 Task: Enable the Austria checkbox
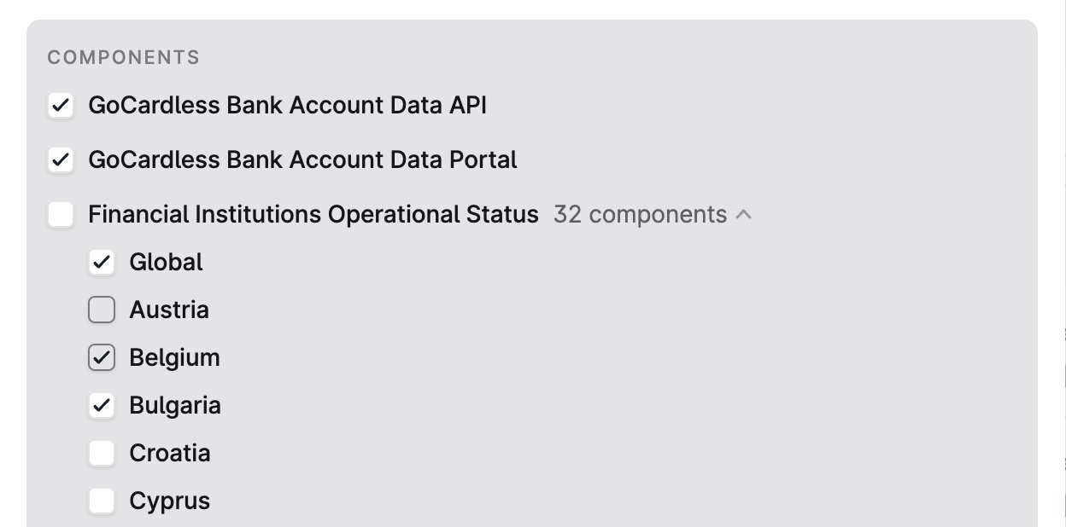[x=102, y=310]
